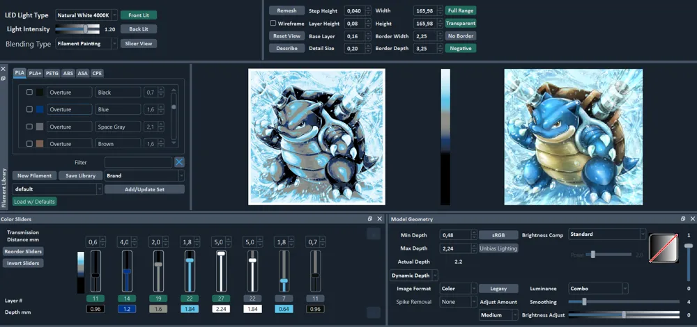Expand the Blending Type dropdown

(x=86, y=43)
